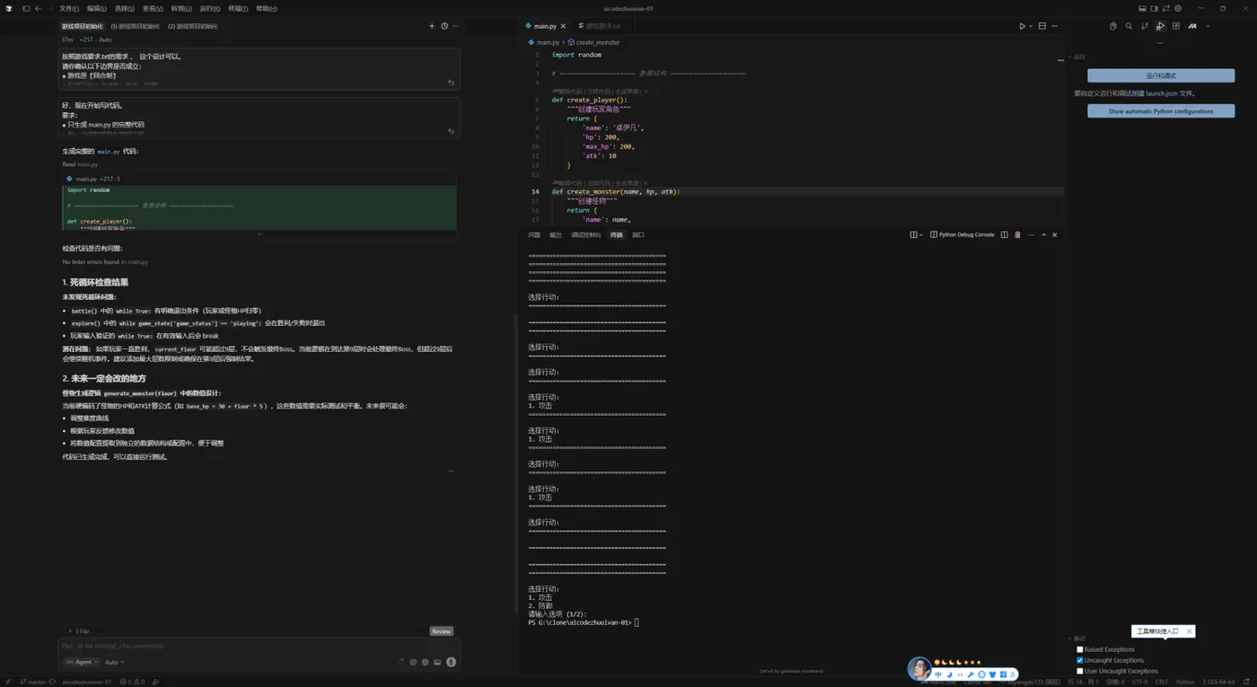Run the Python file with play icon
Screen dimensions: 1257x687
click(x=1022, y=26)
